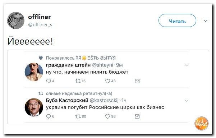216x138 pixels.
Task: Follow offliner with the Читать button
Action: tap(177, 20)
